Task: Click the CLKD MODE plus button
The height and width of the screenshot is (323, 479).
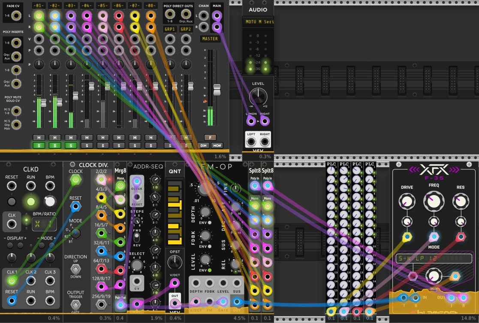Action: pyautogui.click(x=51, y=245)
